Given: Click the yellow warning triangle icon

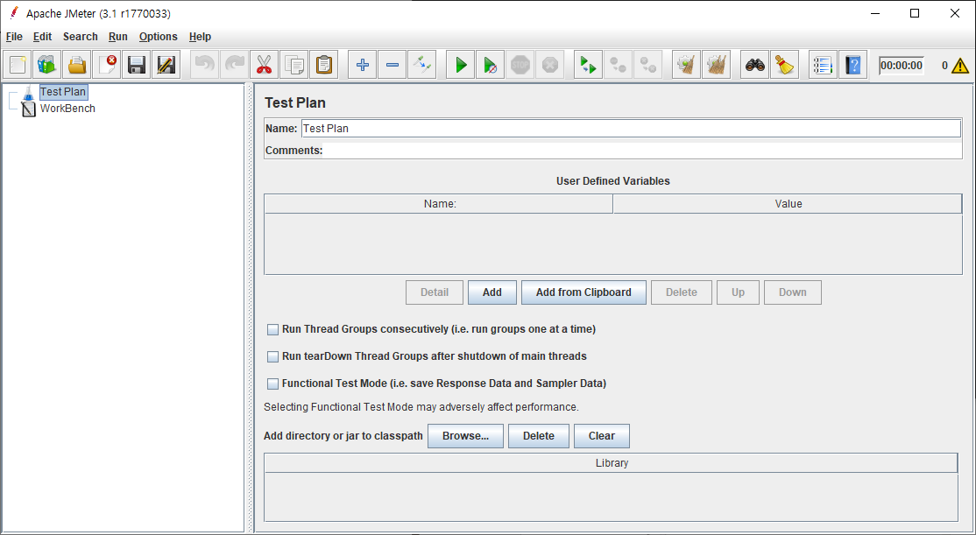Looking at the screenshot, I should [960, 66].
